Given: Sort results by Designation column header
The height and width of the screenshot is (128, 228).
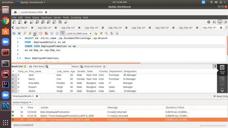Looking at the screenshot, I should pyautogui.click(x=130, y=71).
